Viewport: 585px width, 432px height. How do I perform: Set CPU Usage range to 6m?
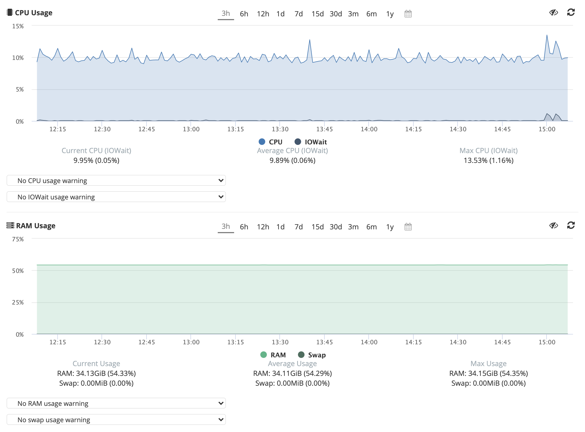[x=372, y=14]
